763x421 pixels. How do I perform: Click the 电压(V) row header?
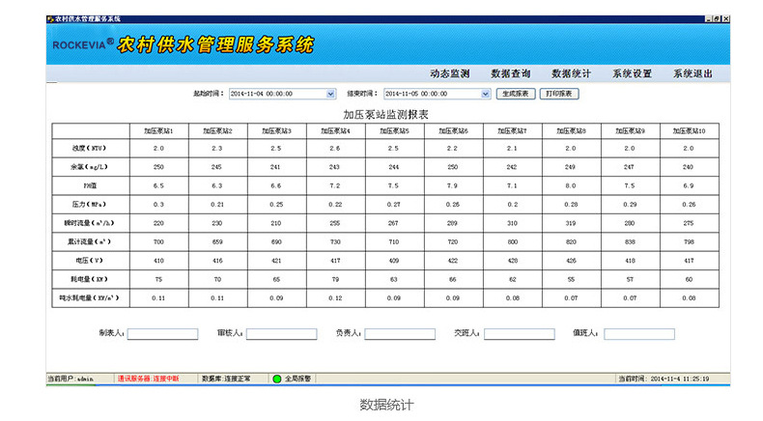(91, 261)
